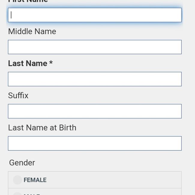Click the required asterisk beside Last Name
Screen dimensions: 195x195
51,63
